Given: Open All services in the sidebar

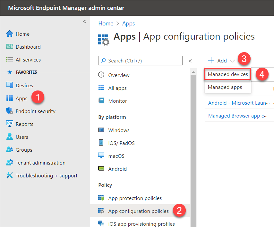Looking at the screenshot, I should click(x=28, y=60).
